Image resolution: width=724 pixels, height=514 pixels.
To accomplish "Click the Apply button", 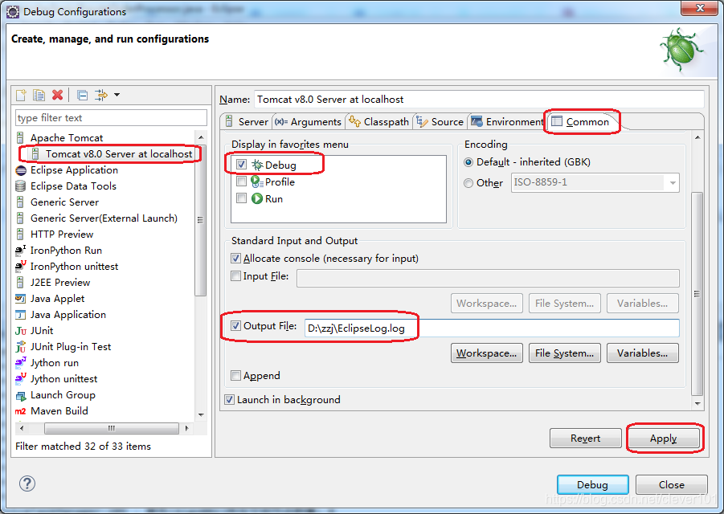I will [664, 439].
